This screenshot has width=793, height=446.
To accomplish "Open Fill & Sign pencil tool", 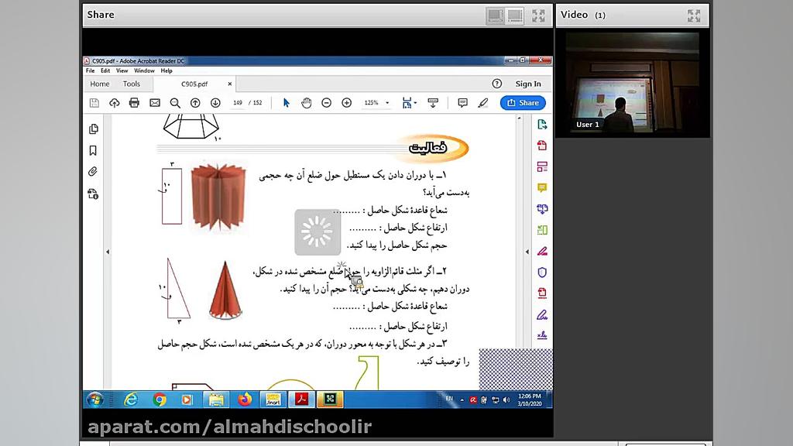I will pos(482,102).
